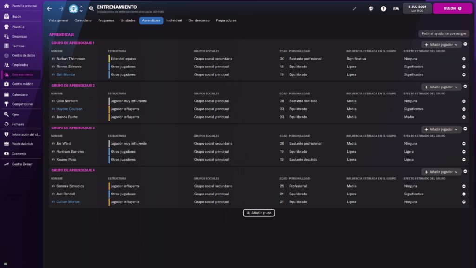476x268 pixels.
Task: Click the club badge icon
Action: click(x=73, y=9)
